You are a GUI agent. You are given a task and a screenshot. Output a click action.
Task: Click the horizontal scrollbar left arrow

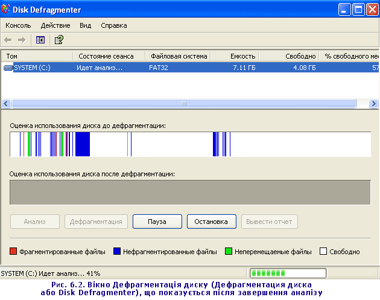click(x=6, y=104)
